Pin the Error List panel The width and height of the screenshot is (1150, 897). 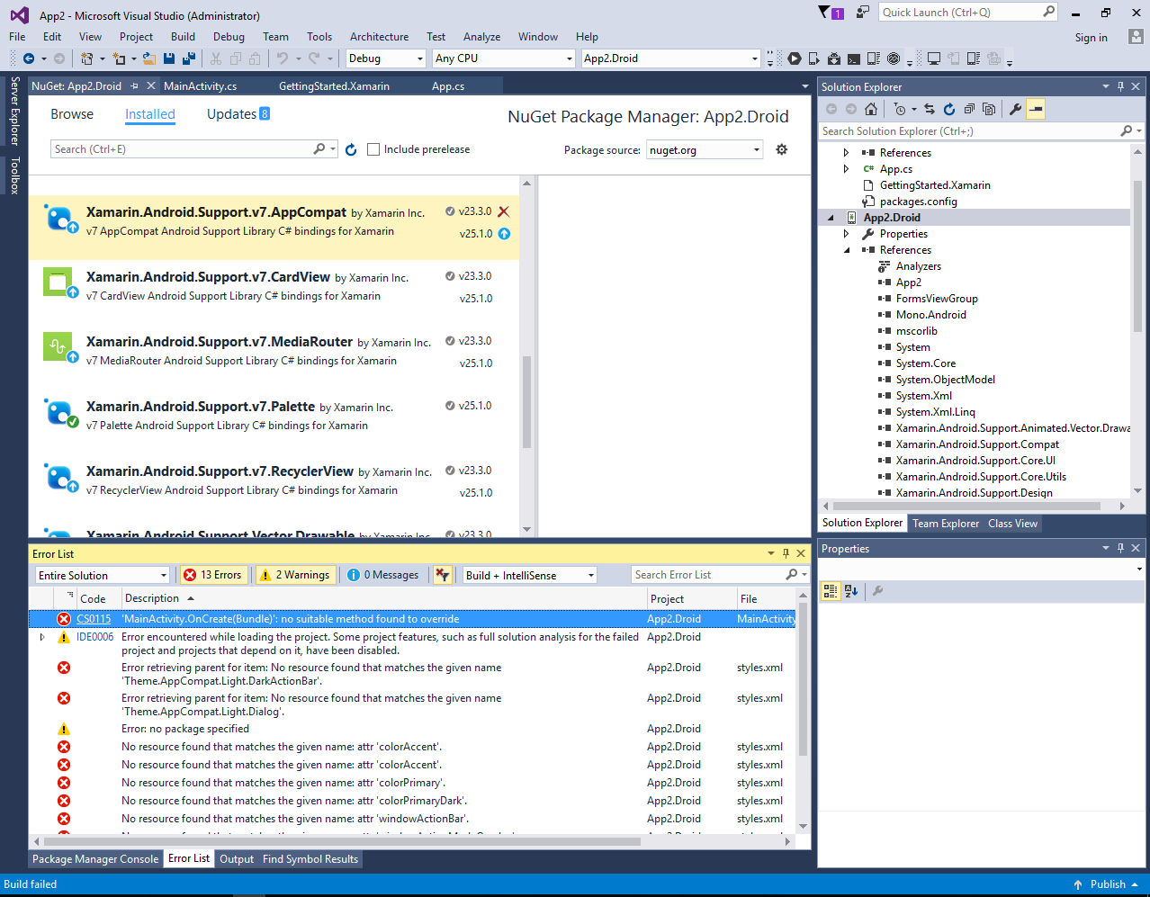point(786,553)
